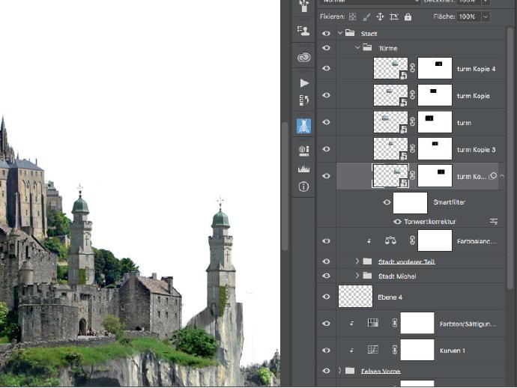517x388 pixels.
Task: Hide turm Kopie 3 layer
Action: tap(327, 149)
